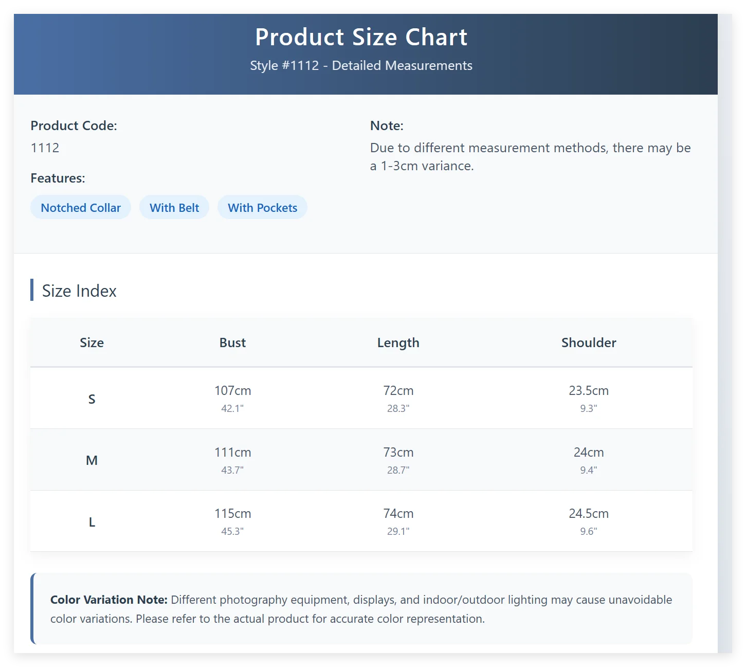Click the Product Size Chart title

(361, 37)
